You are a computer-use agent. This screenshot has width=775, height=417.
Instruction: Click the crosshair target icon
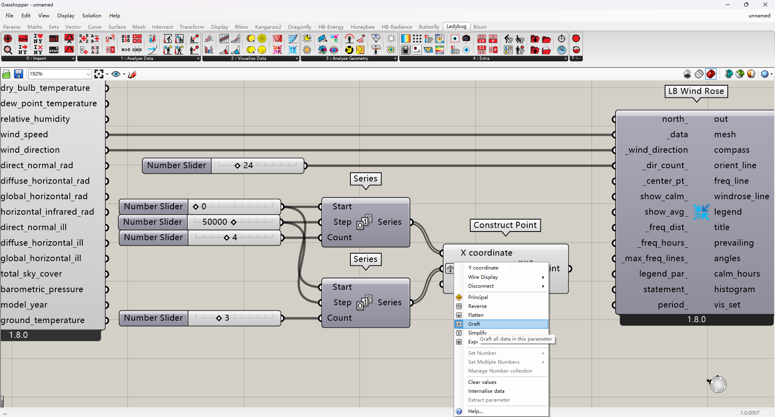pyautogui.click(x=561, y=39)
